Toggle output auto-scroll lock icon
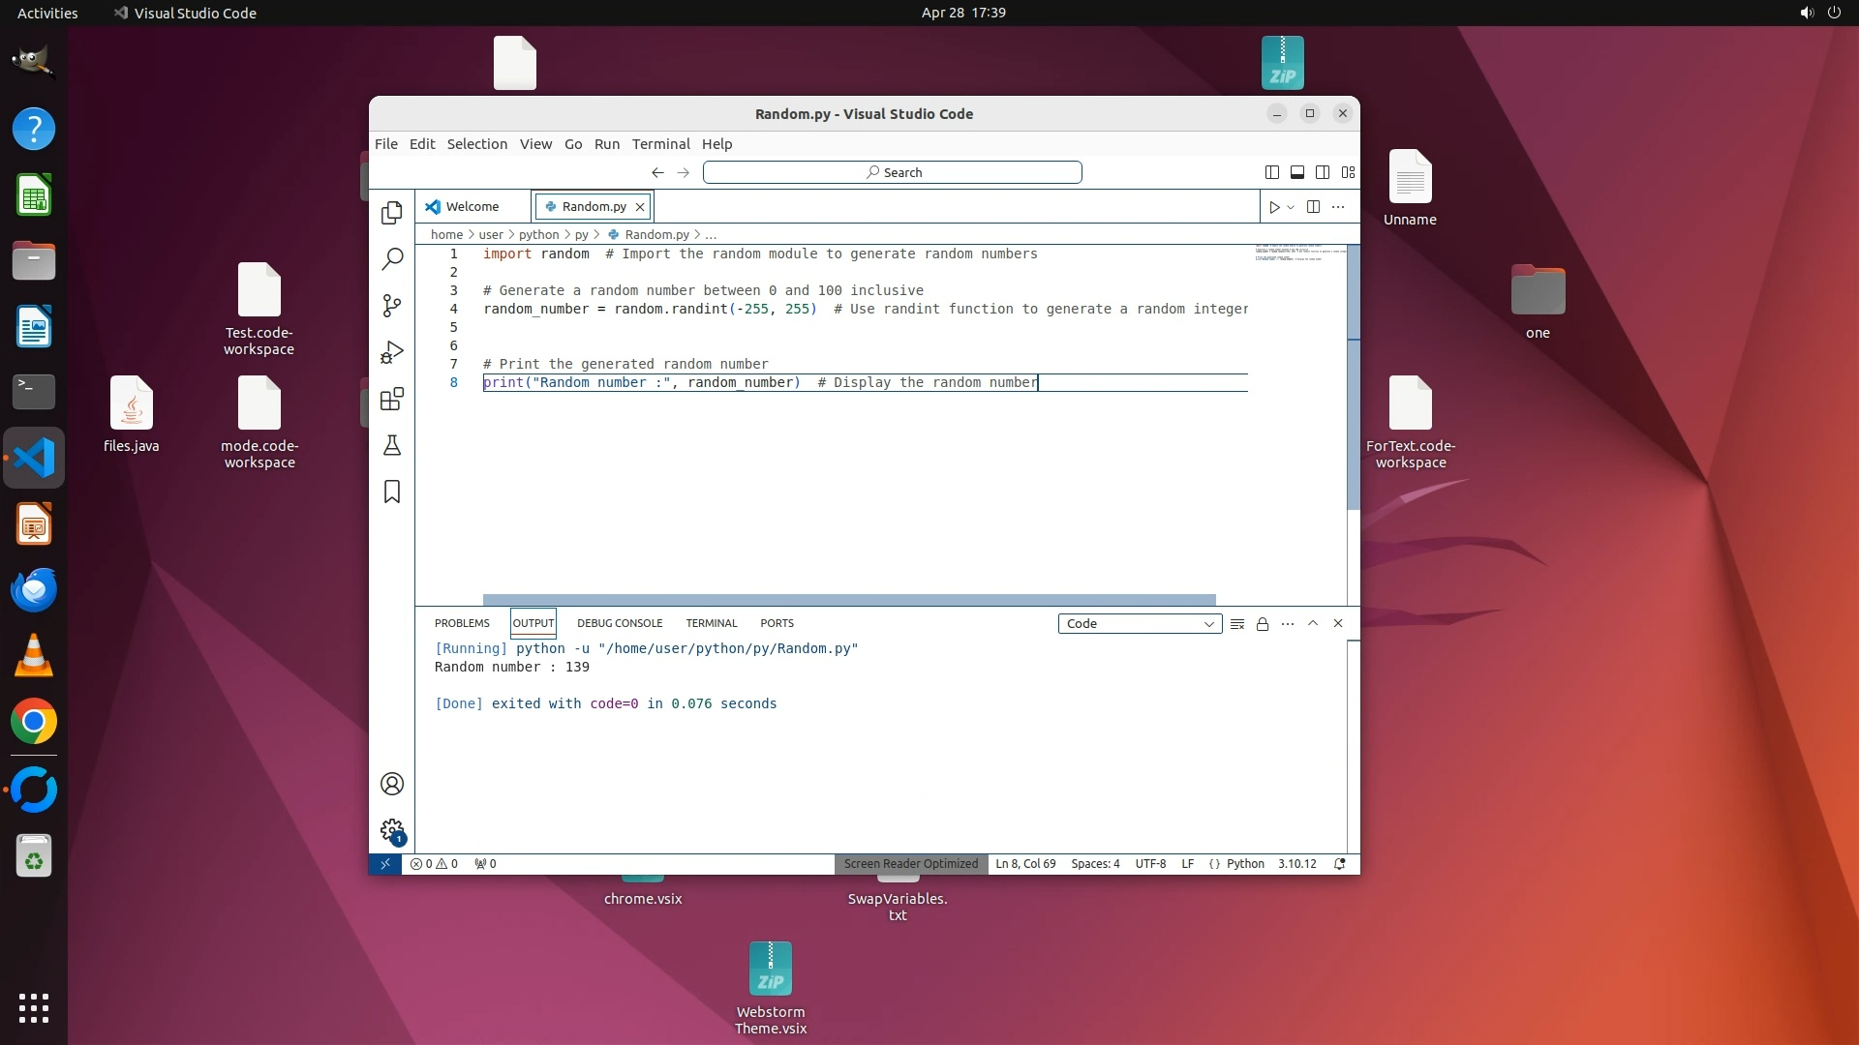The height and width of the screenshot is (1045, 1859). pyautogui.click(x=1262, y=624)
